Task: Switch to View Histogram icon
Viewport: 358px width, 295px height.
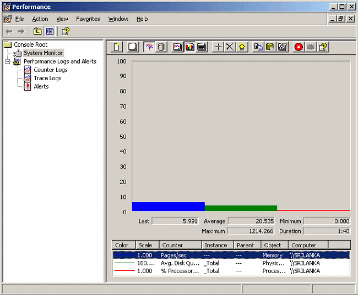Action: click(x=189, y=47)
